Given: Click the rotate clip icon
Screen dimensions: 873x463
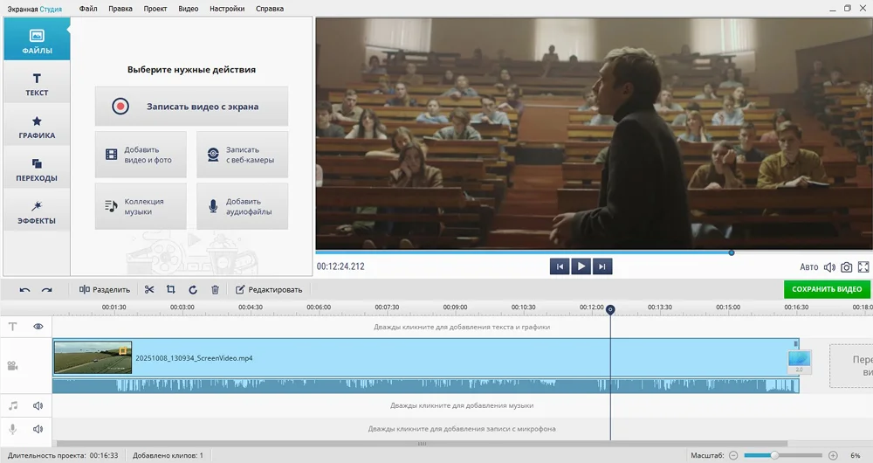Looking at the screenshot, I should [x=193, y=289].
